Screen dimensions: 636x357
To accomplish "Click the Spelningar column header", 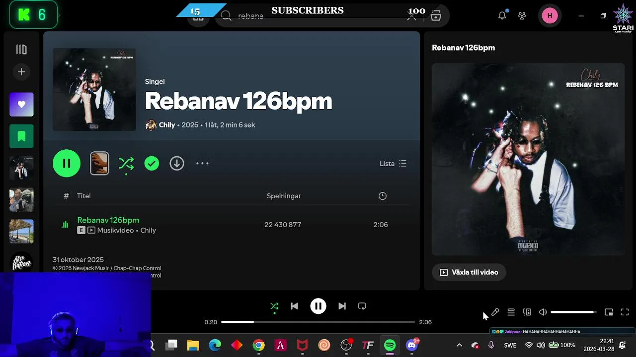I will click(284, 196).
